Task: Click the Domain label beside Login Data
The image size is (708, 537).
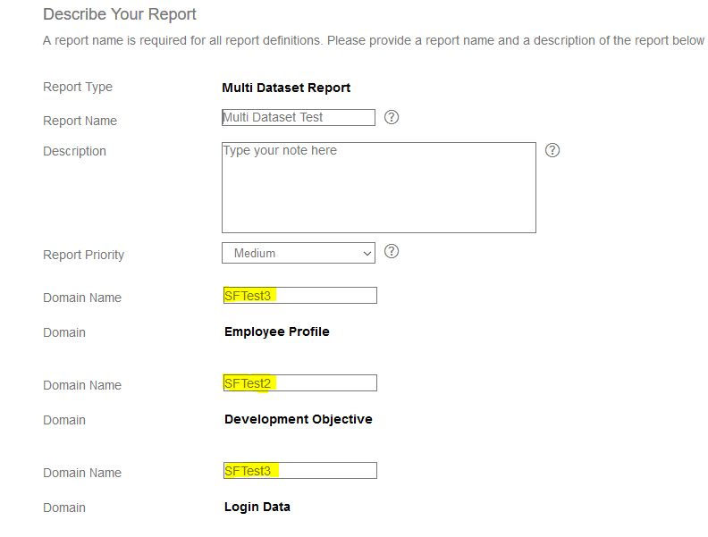Action: pyautogui.click(x=64, y=508)
